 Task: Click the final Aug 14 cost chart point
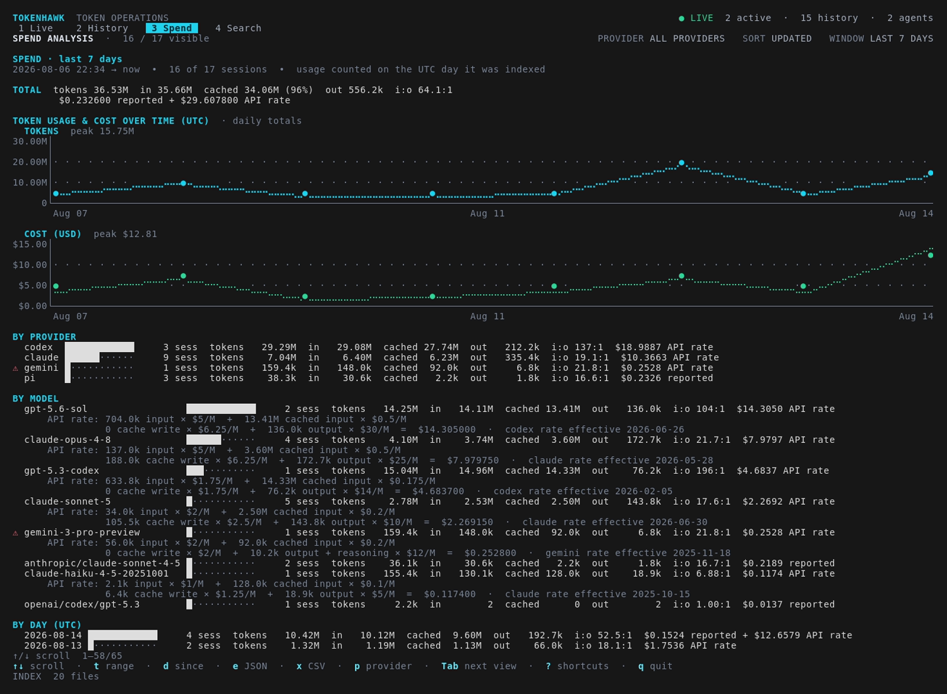[x=931, y=255]
